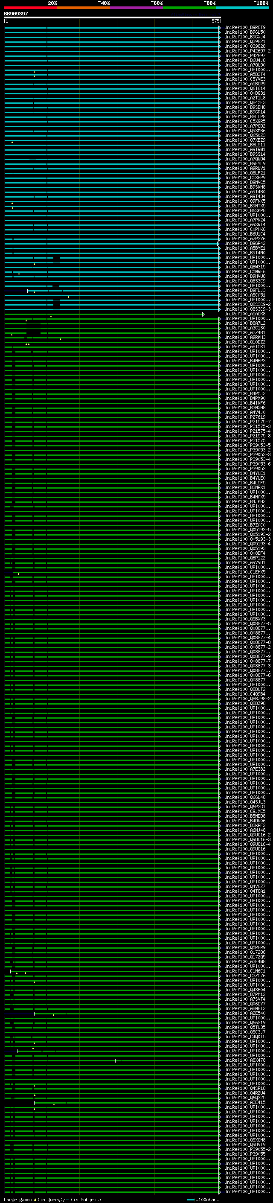Select hit label UniRef100_B3MPX1
This screenshot has width=273, height=1203.
244,487
